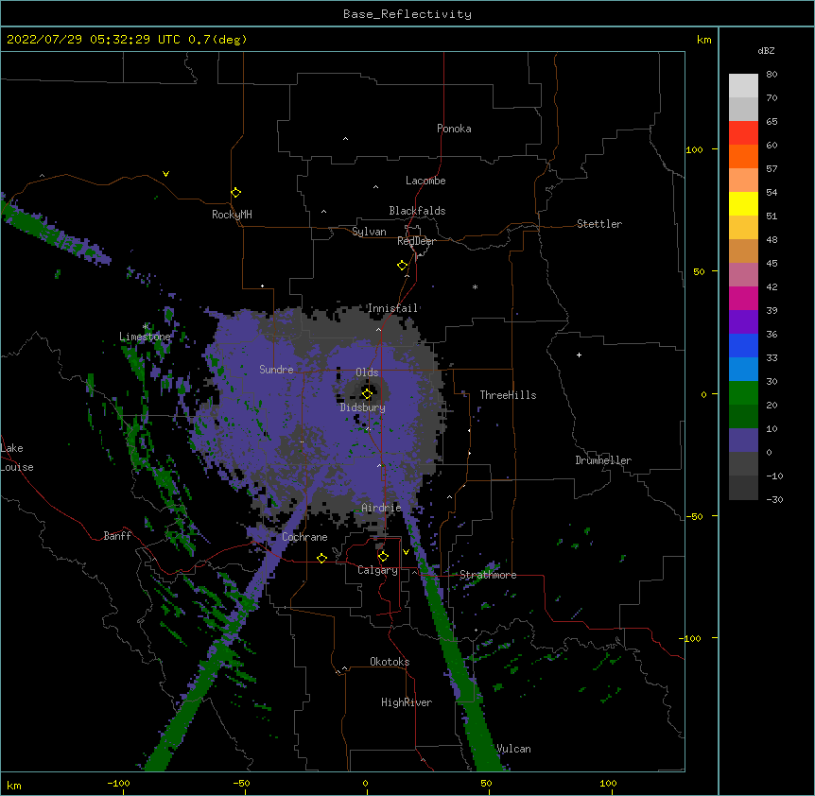Click the Strathmore town label
Image resolution: width=815 pixels, height=796 pixels.
[x=488, y=575]
